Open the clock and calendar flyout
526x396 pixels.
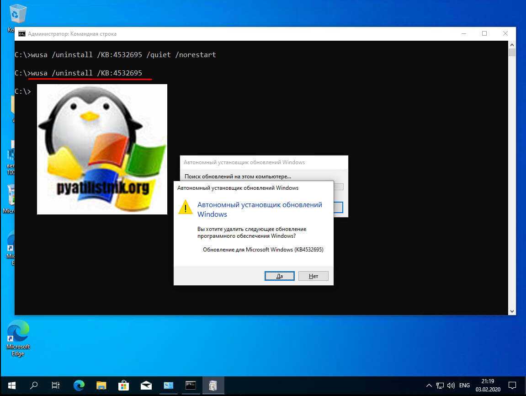(488, 385)
